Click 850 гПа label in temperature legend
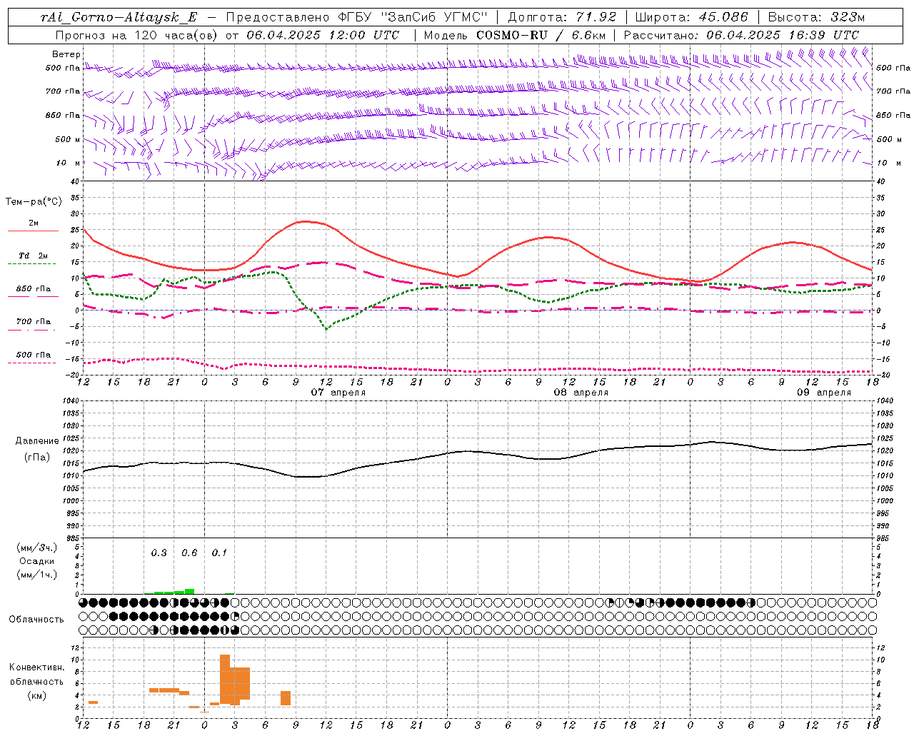 [x=34, y=289]
